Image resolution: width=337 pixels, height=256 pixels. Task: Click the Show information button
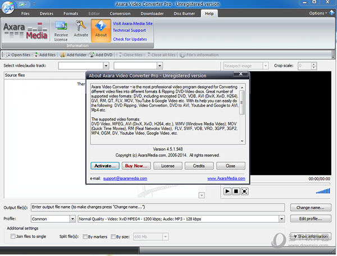[311, 236]
